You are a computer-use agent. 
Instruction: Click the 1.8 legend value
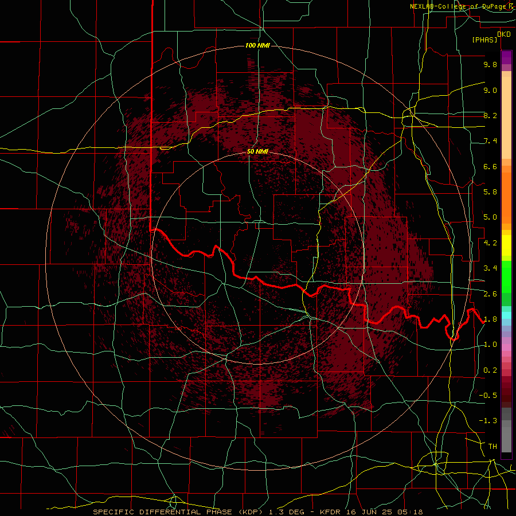[490, 319]
